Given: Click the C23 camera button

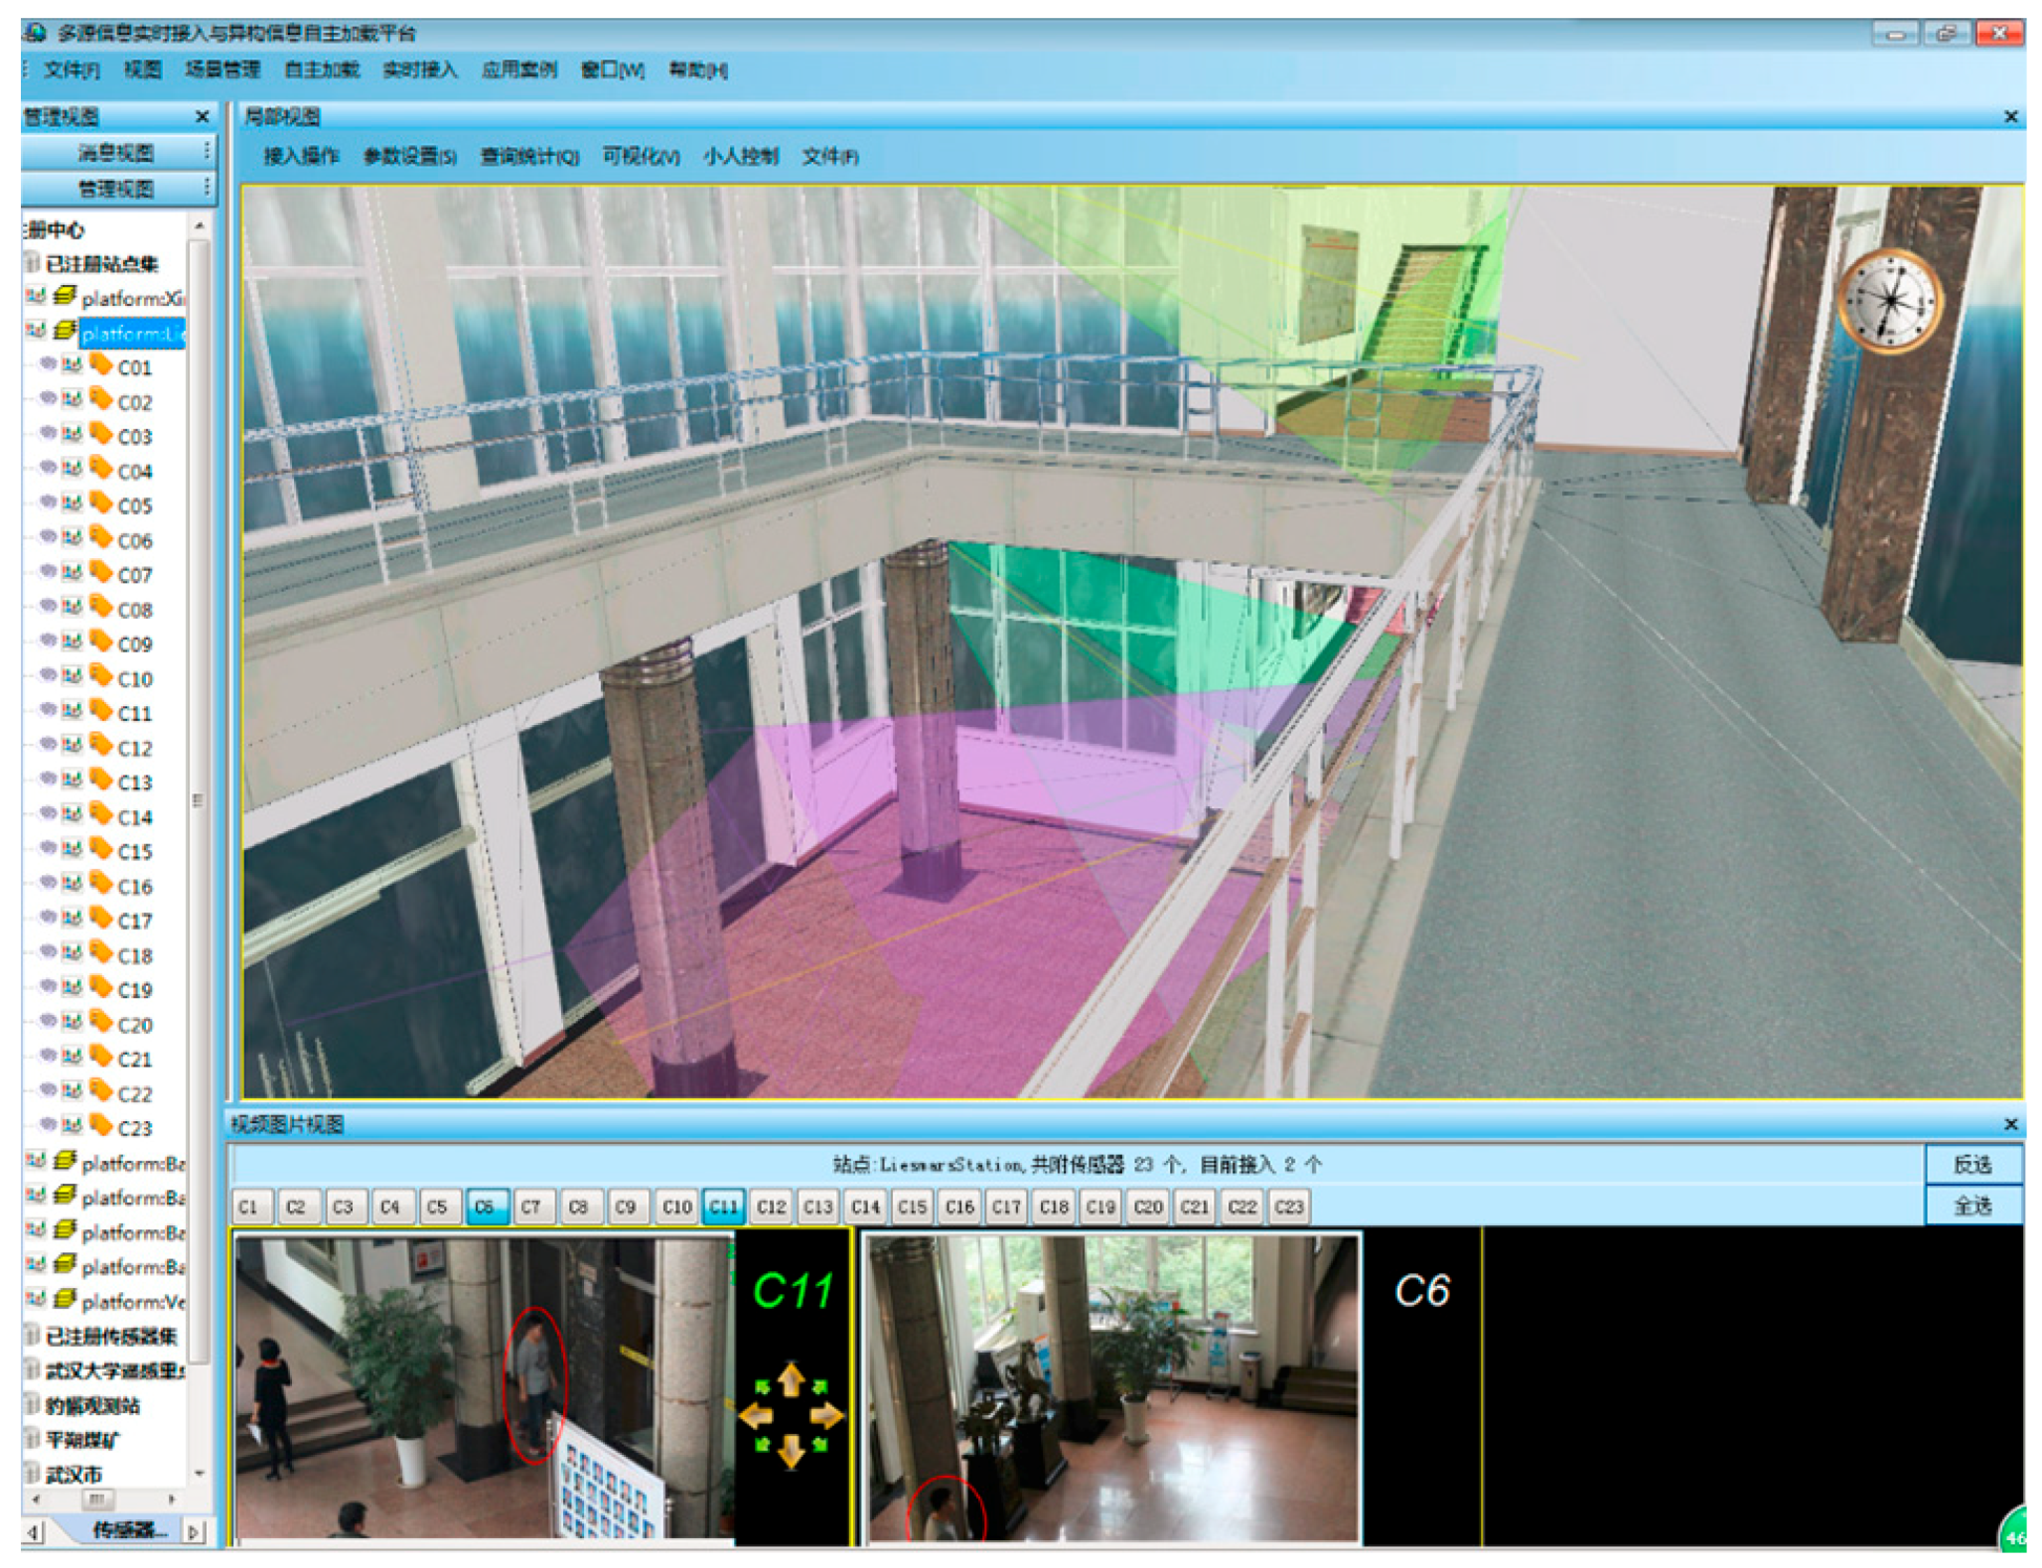Looking at the screenshot, I should point(1288,1207).
